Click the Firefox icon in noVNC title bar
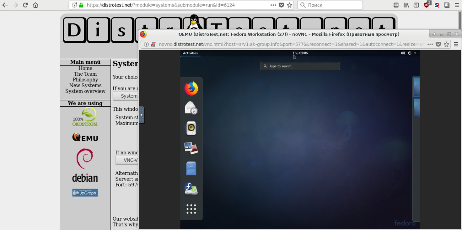The image size is (462, 230). [x=144, y=34]
